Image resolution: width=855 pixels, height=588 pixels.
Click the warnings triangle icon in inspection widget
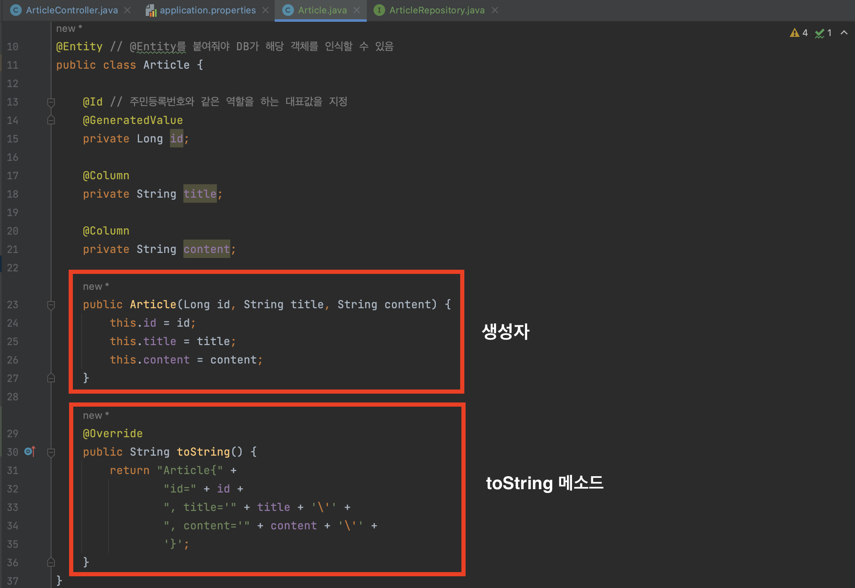(x=794, y=33)
